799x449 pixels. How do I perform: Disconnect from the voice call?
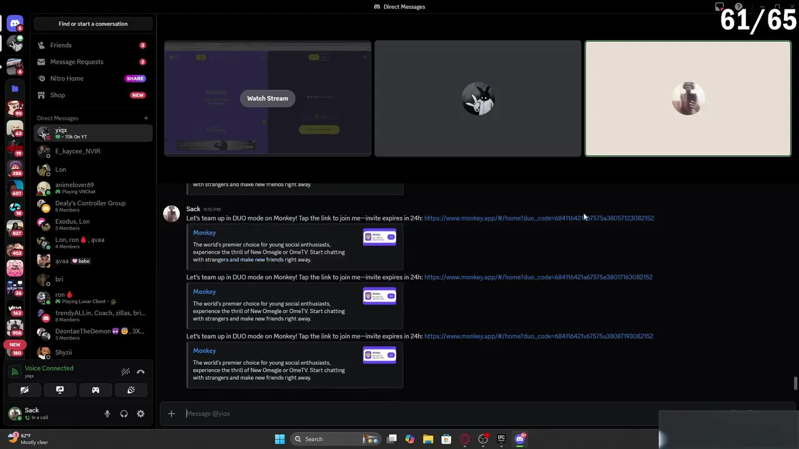(140, 372)
